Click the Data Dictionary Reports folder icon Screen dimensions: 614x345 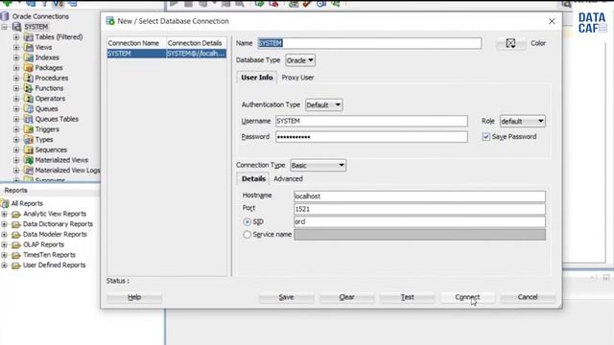click(x=16, y=224)
